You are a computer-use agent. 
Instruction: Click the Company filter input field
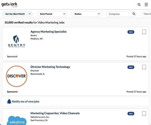[x=121, y=14]
